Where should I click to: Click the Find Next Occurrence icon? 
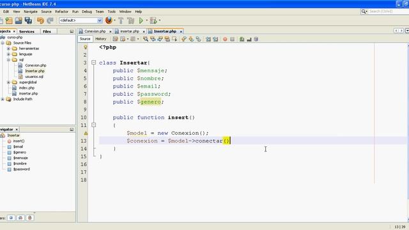click(x=160, y=39)
